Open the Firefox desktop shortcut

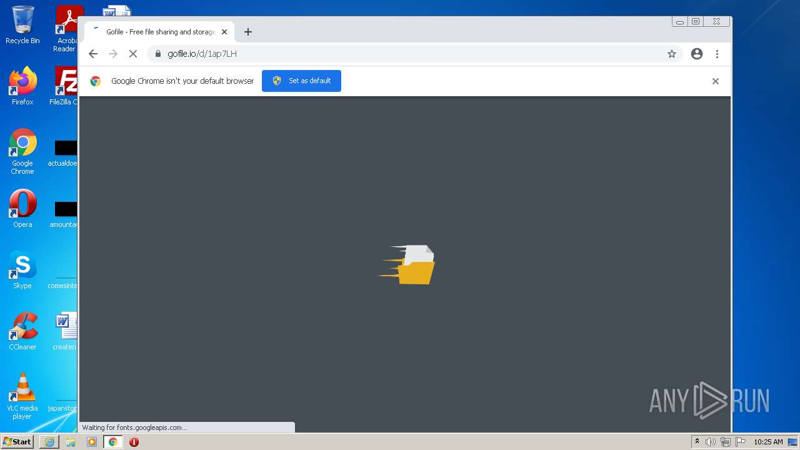(x=22, y=86)
